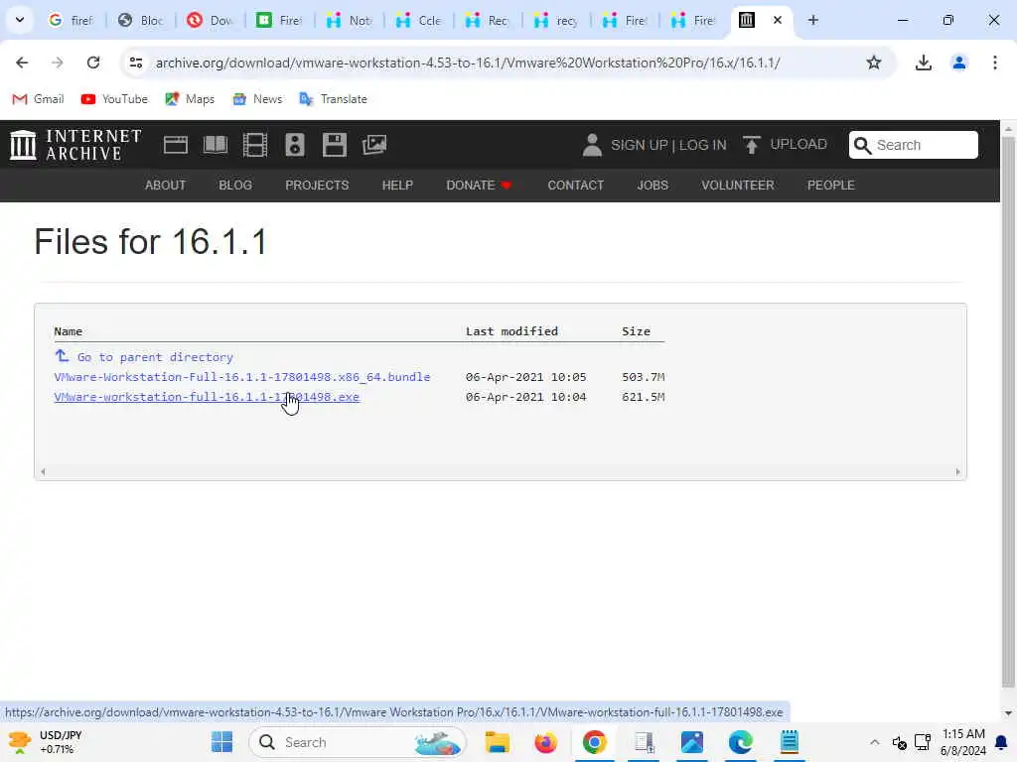
Task: Click the user avatar icon
Action: (592, 145)
